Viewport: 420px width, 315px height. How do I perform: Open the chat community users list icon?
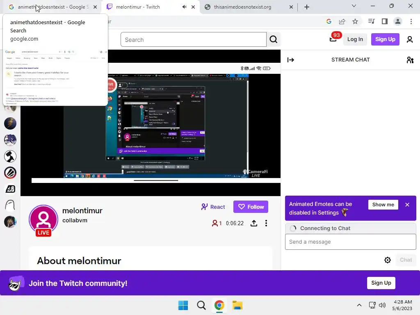410,60
